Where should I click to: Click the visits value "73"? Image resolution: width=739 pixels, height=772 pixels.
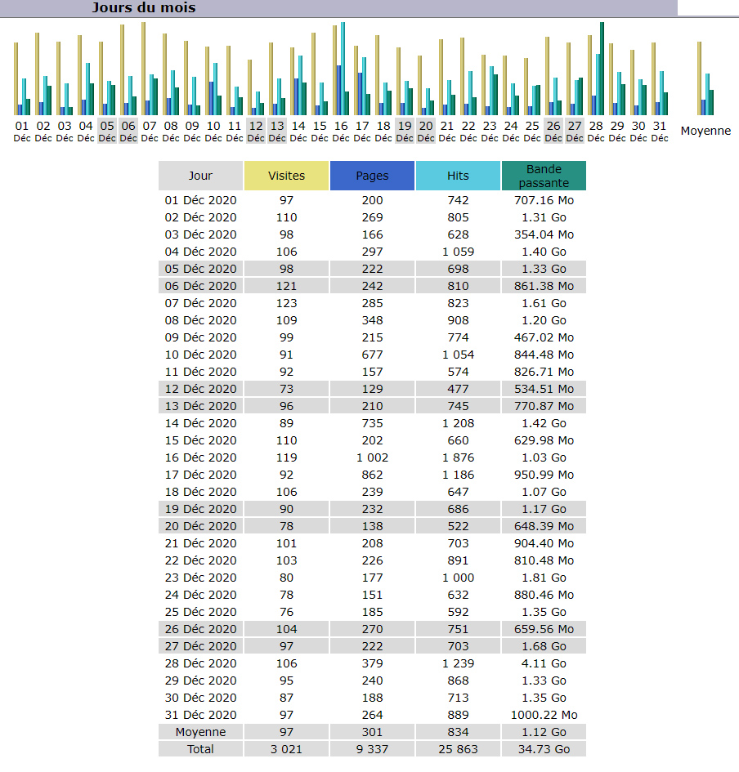[x=286, y=389]
